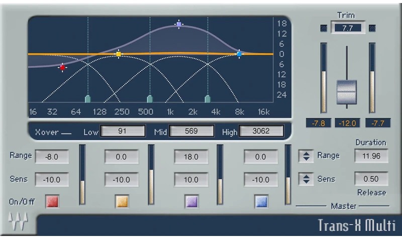Screen dimensions: 402x239
Task: Click the second band Range field showing 0.0
Action: pos(122,157)
